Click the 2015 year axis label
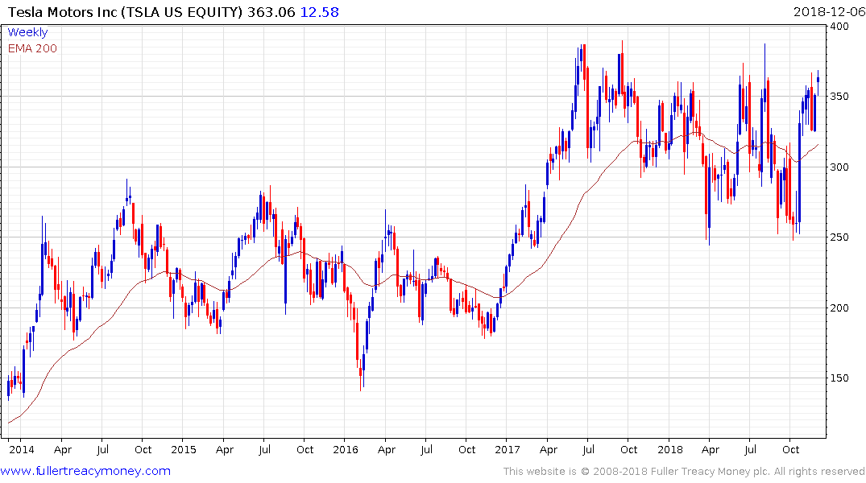Viewport: 866px width, 483px height. [x=184, y=449]
